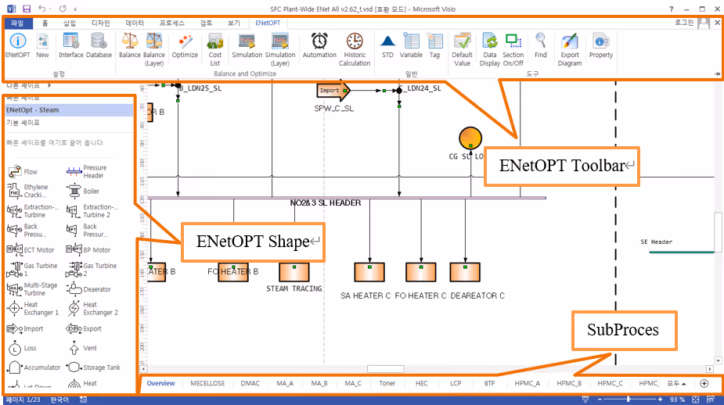Open the 모두 pages dropdown
The width and height of the screenshot is (724, 405).
pyautogui.click(x=676, y=383)
